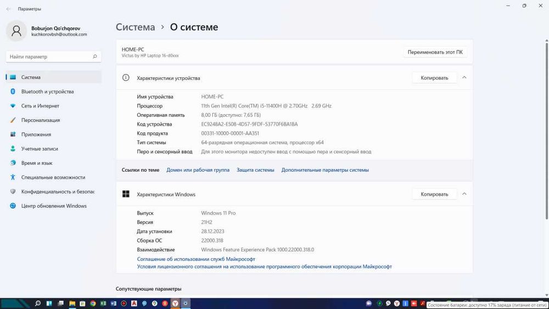Open Соглашение об использовании служб Майкрософт
The height and width of the screenshot is (309, 549).
pos(196,259)
